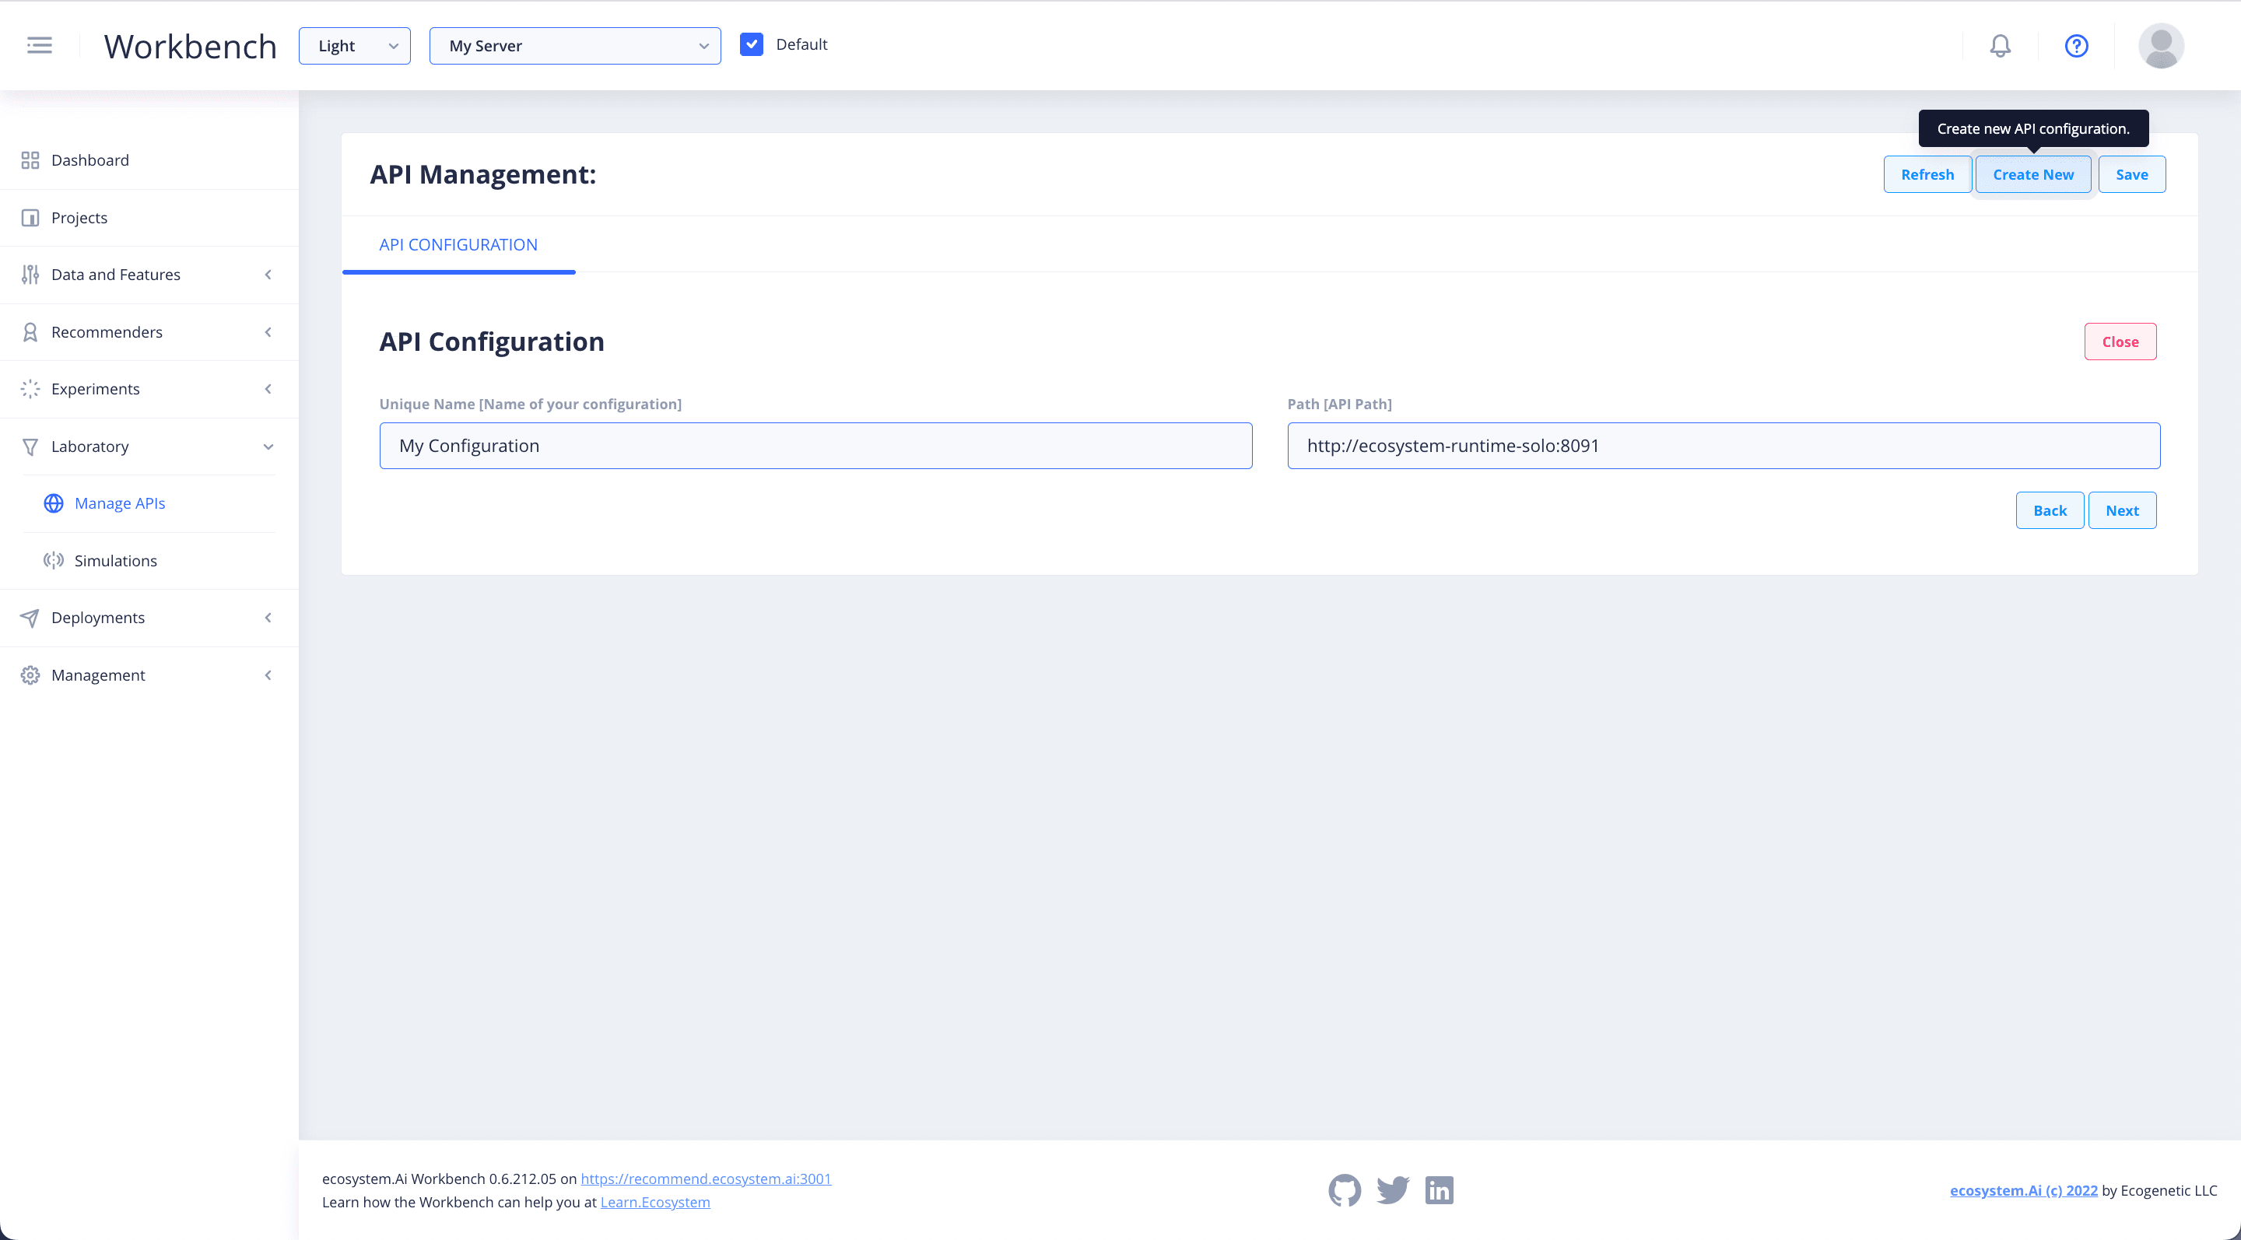The image size is (2241, 1240).
Task: Switch to the API CONFIGURATION tab
Action: click(x=458, y=244)
